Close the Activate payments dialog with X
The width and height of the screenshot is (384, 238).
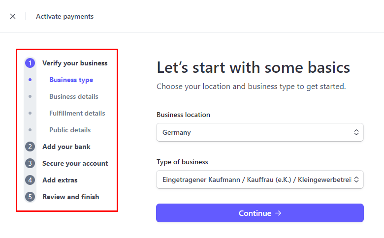13,16
